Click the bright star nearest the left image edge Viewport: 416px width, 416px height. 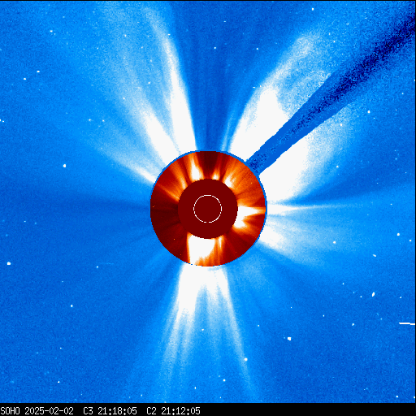[x=9, y=263]
